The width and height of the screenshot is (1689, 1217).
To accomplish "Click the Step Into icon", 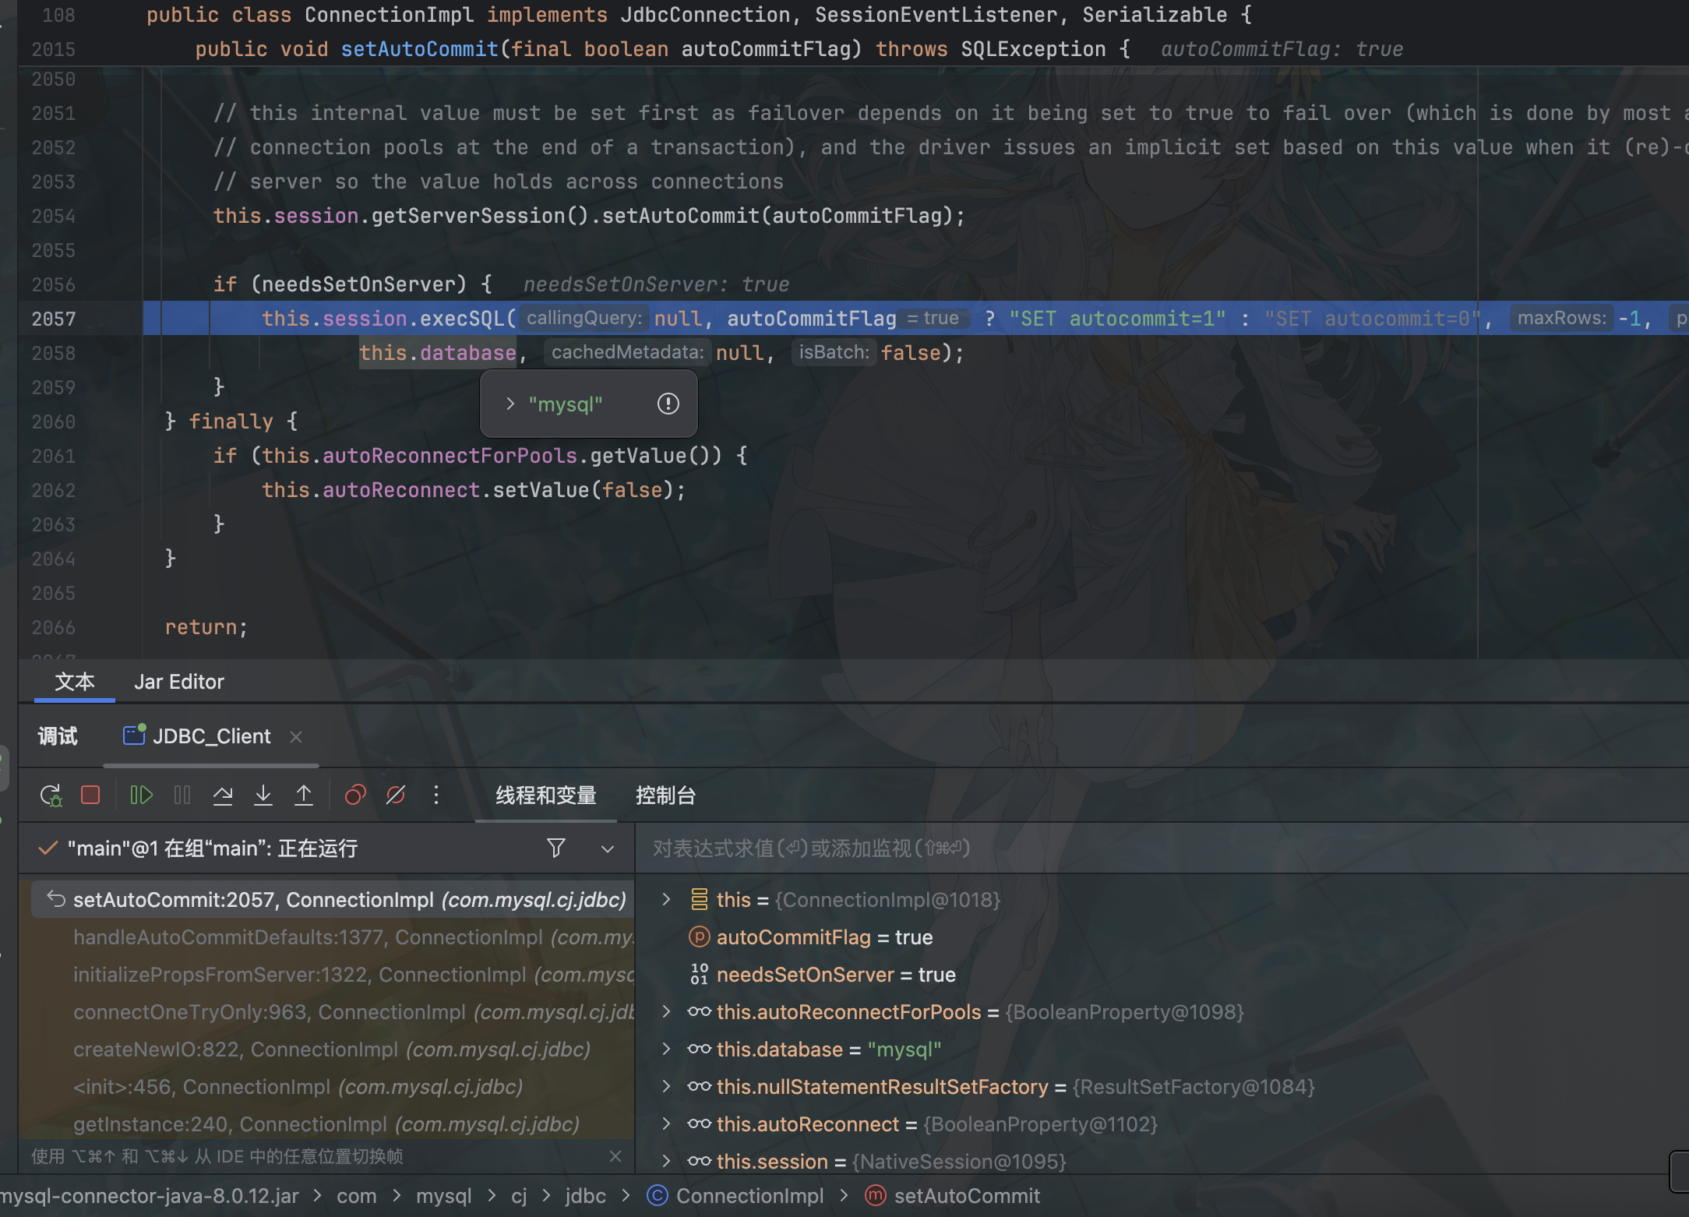I will point(263,795).
